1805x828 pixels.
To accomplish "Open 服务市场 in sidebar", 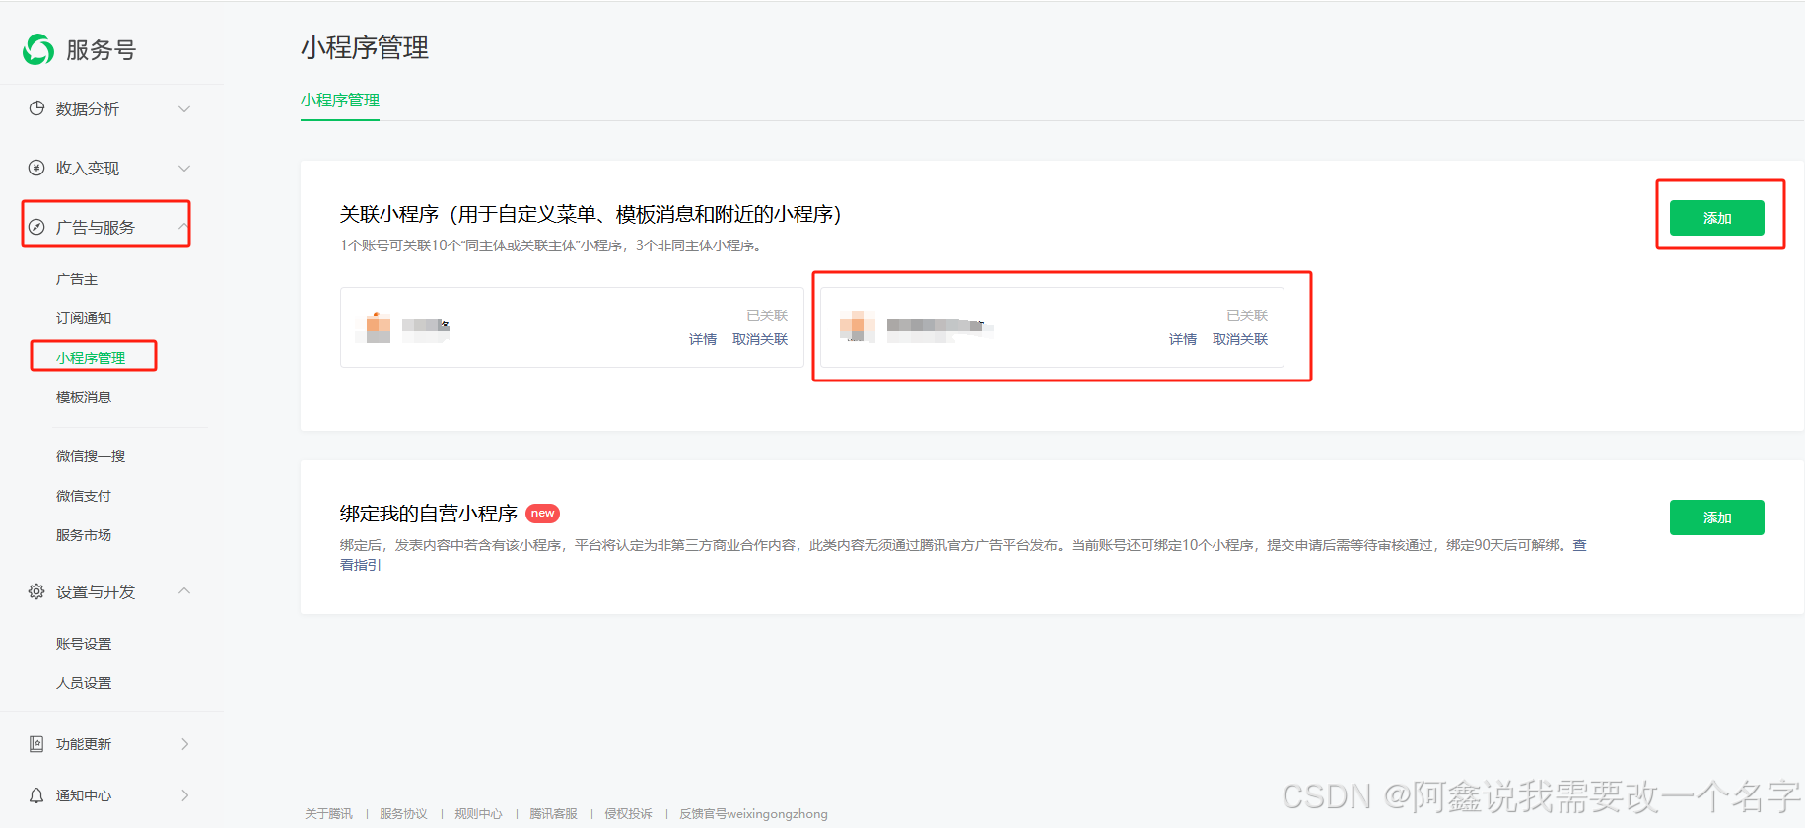I will 84,535.
